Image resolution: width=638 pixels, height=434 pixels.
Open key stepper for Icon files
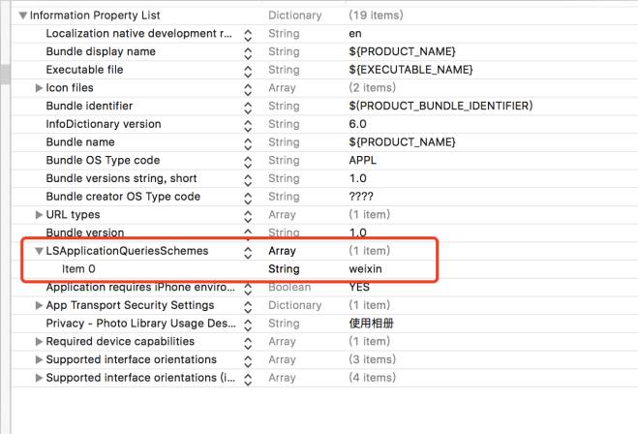click(x=248, y=89)
